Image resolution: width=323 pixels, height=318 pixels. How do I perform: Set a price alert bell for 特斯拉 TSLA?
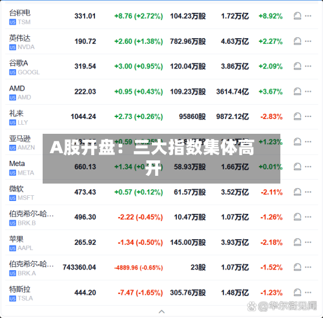point(297,292)
